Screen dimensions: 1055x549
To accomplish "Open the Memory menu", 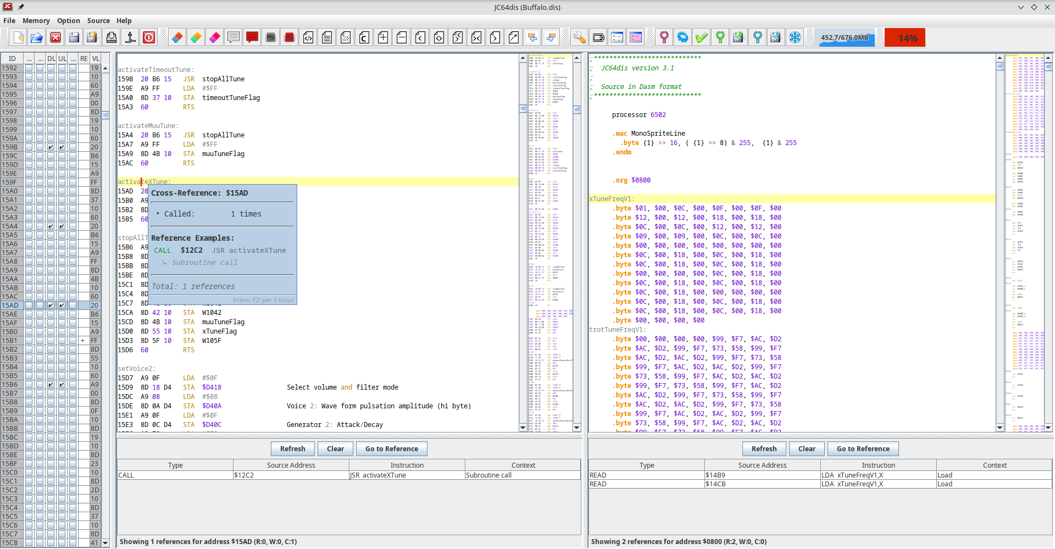I will coord(36,20).
